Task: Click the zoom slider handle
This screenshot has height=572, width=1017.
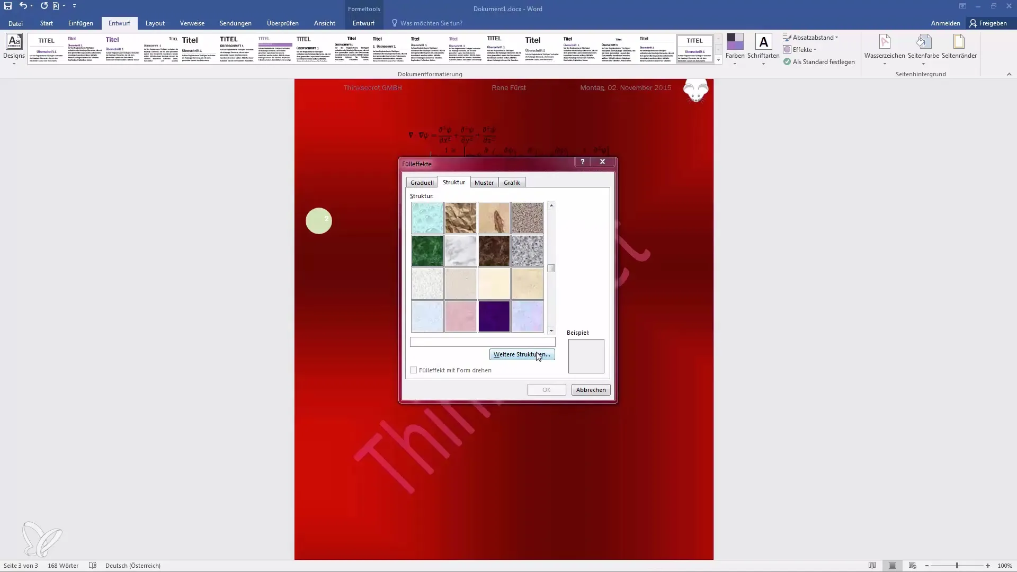Action: (957, 566)
